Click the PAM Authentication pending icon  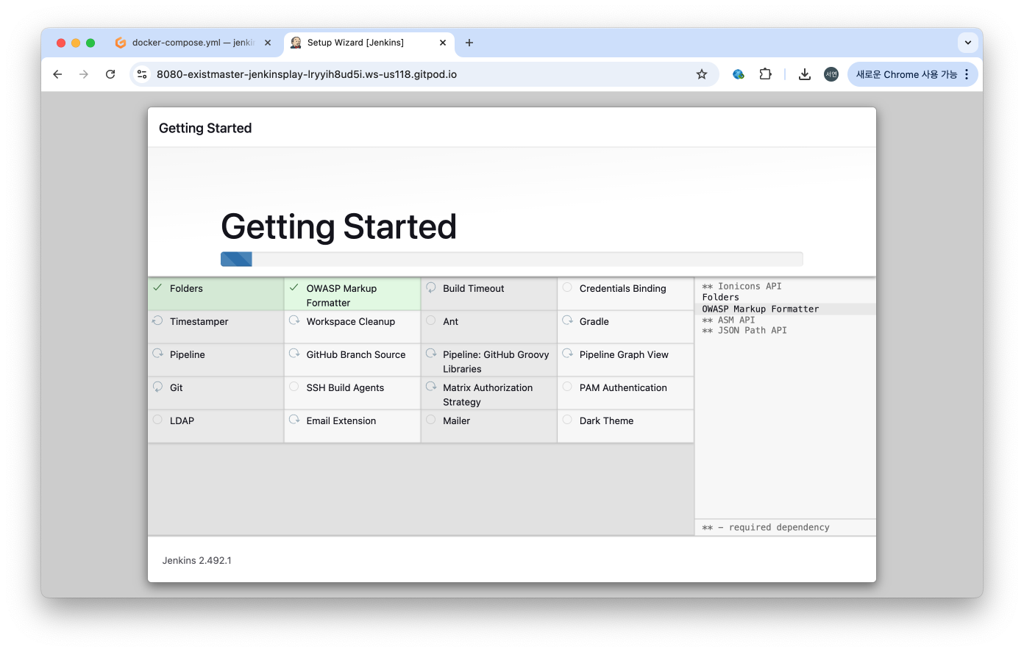click(567, 387)
